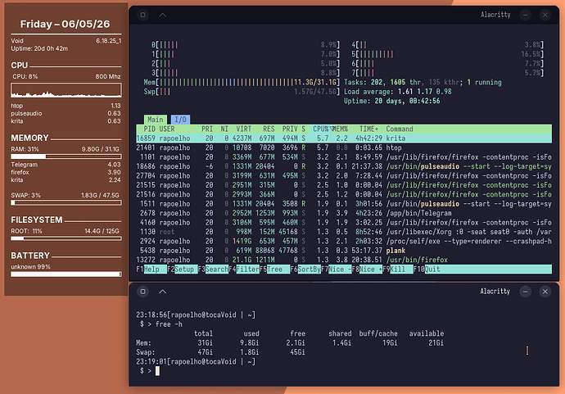Switch to the Main tab in htop
565x394 pixels.
tap(156, 120)
